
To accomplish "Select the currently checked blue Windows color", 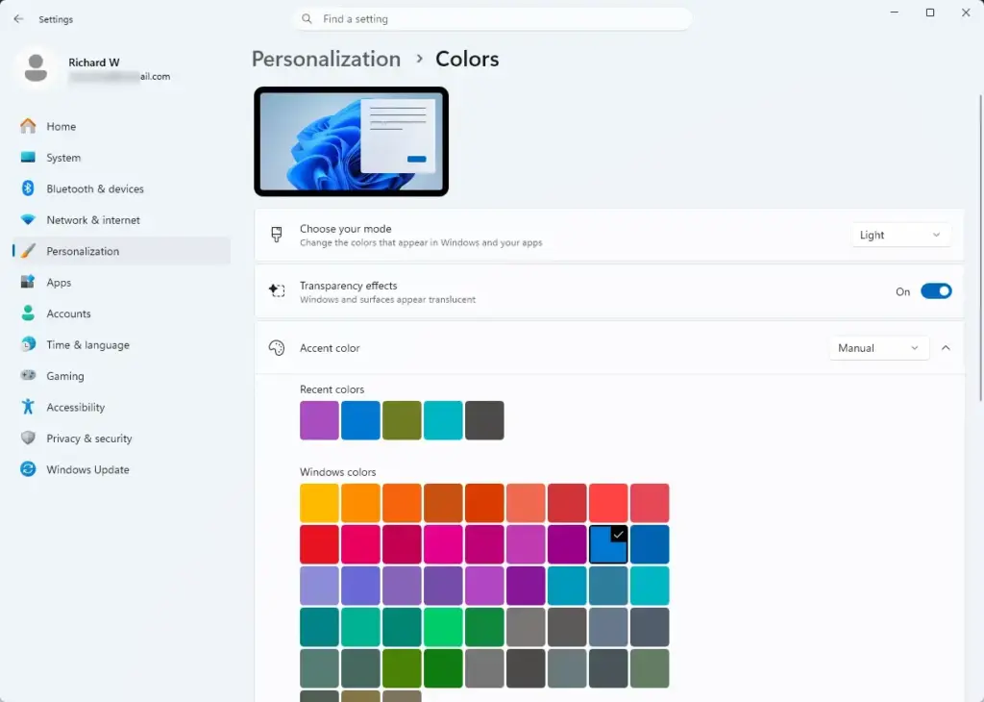I will pyautogui.click(x=608, y=544).
